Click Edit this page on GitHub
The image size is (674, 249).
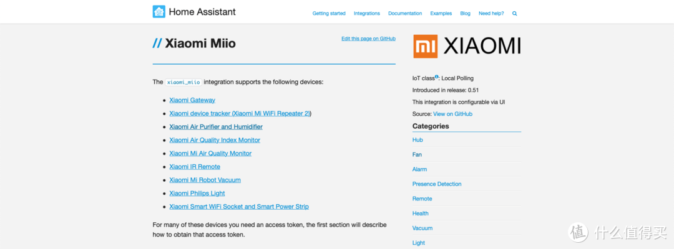(x=368, y=39)
